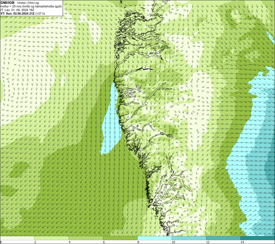The width and height of the screenshot is (275, 244).
Task: Click the legend scale label '2'
Action: [x=35, y=242]
